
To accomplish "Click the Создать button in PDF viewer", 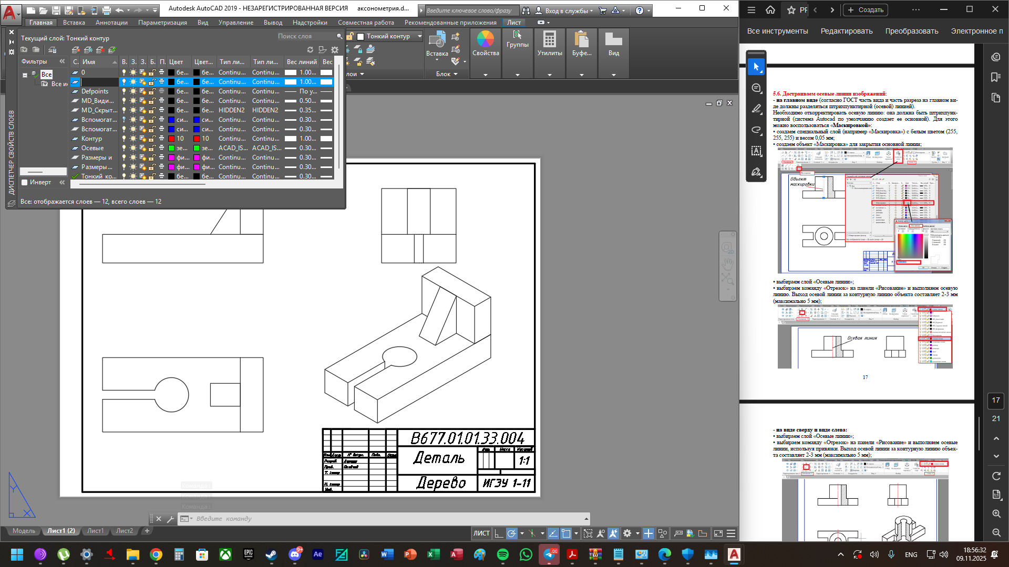I will 866,10.
